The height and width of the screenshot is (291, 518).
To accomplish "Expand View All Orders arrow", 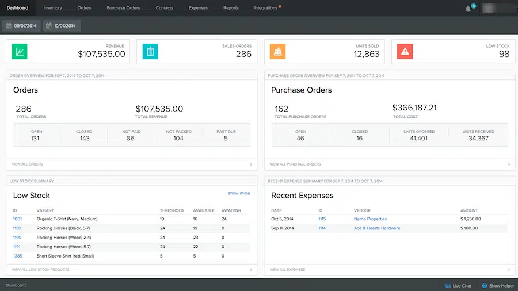I will [x=250, y=164].
